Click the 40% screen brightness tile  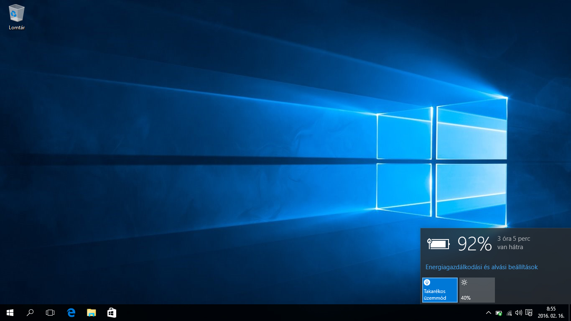477,290
